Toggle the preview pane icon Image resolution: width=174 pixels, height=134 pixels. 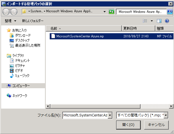(159, 21)
